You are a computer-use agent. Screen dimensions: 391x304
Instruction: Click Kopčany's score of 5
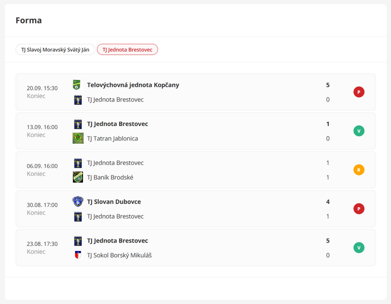coord(328,85)
